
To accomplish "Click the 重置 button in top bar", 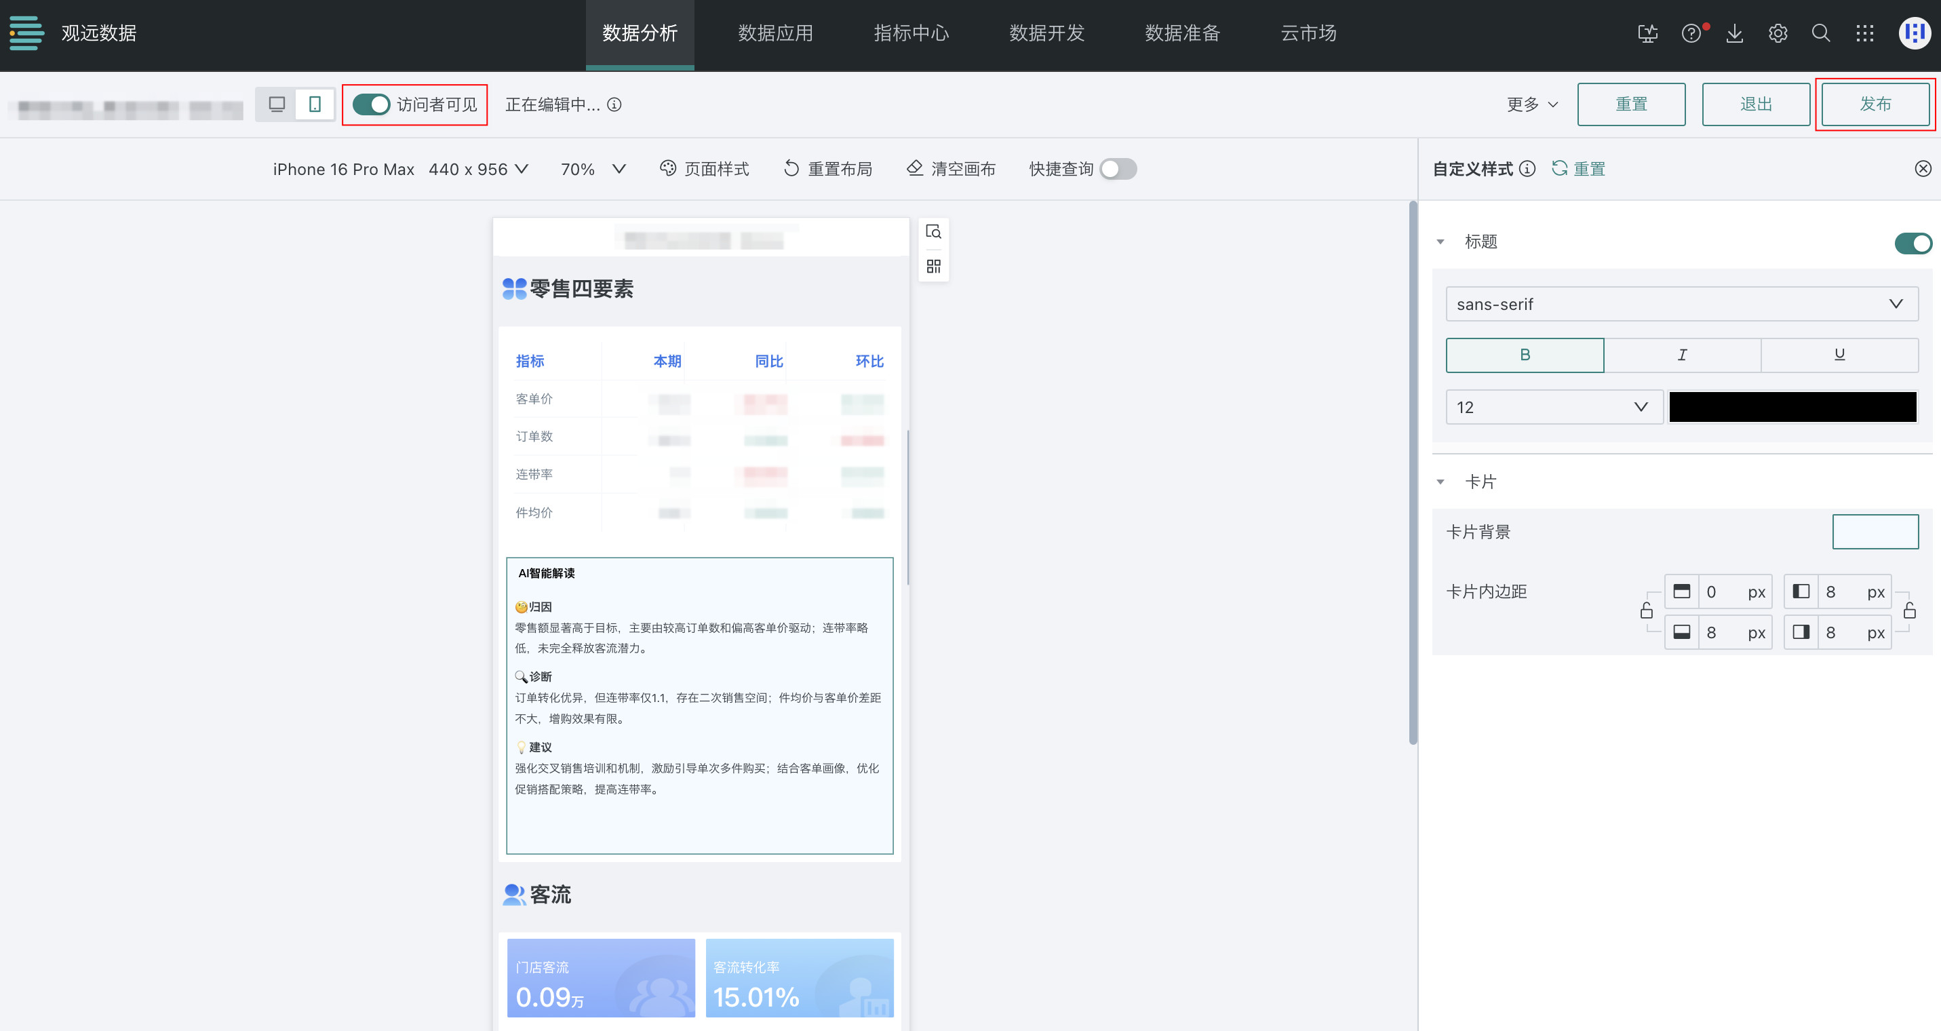I will point(1631,104).
